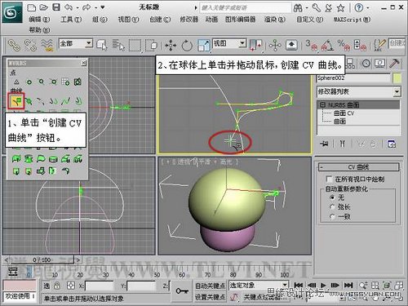
Task: Enable 在所有视口中绘制 checkbox
Action: coord(330,179)
